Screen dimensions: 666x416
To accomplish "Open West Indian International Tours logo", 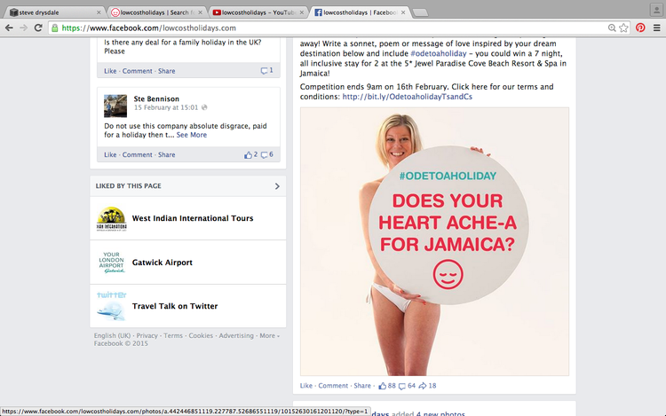I will pos(111,218).
